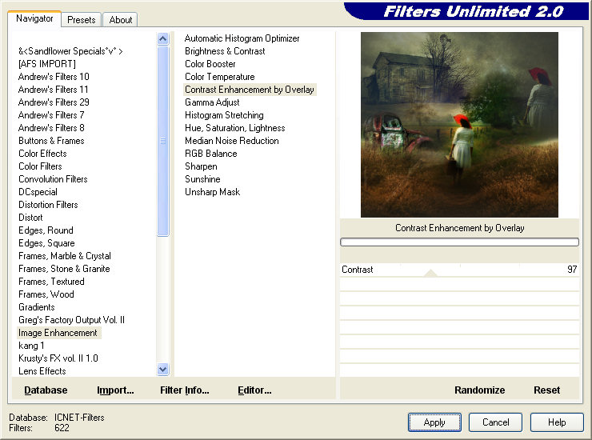Click the category list scroll up arrow

(162, 38)
